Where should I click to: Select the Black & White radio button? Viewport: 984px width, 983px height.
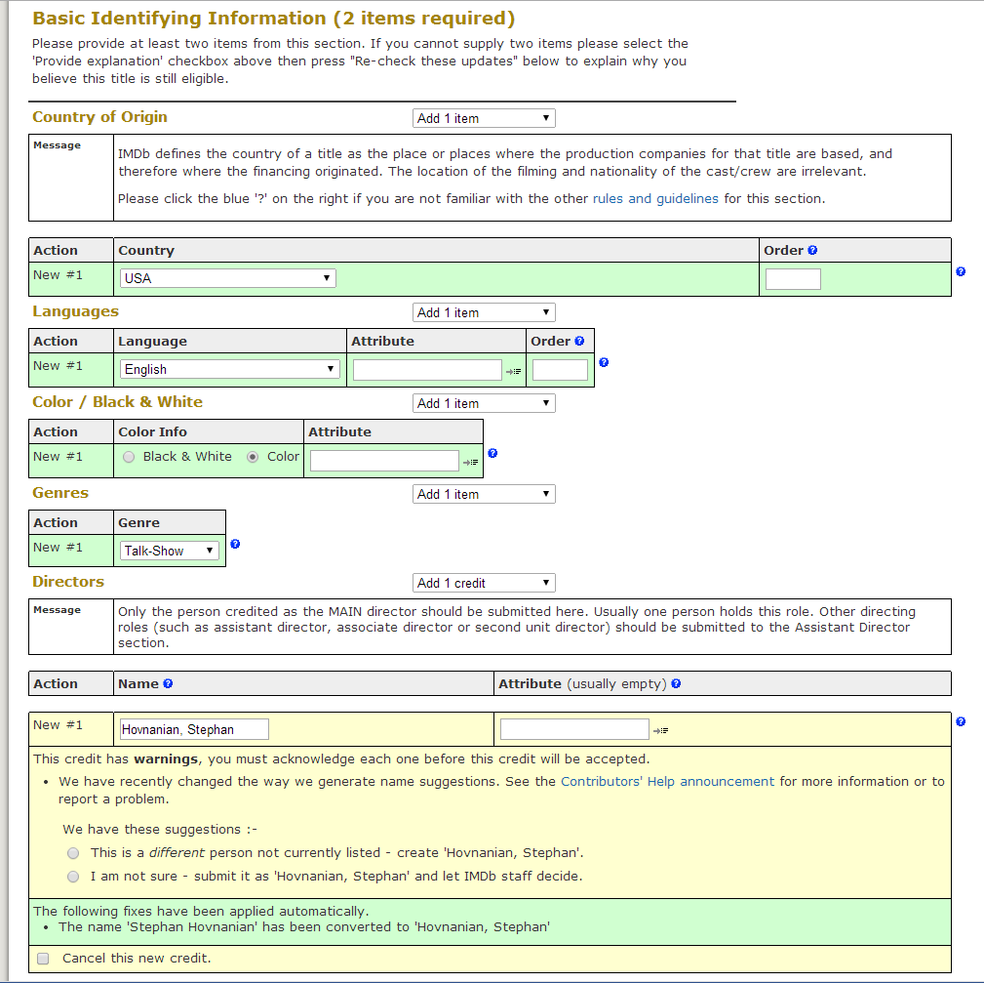tap(129, 457)
